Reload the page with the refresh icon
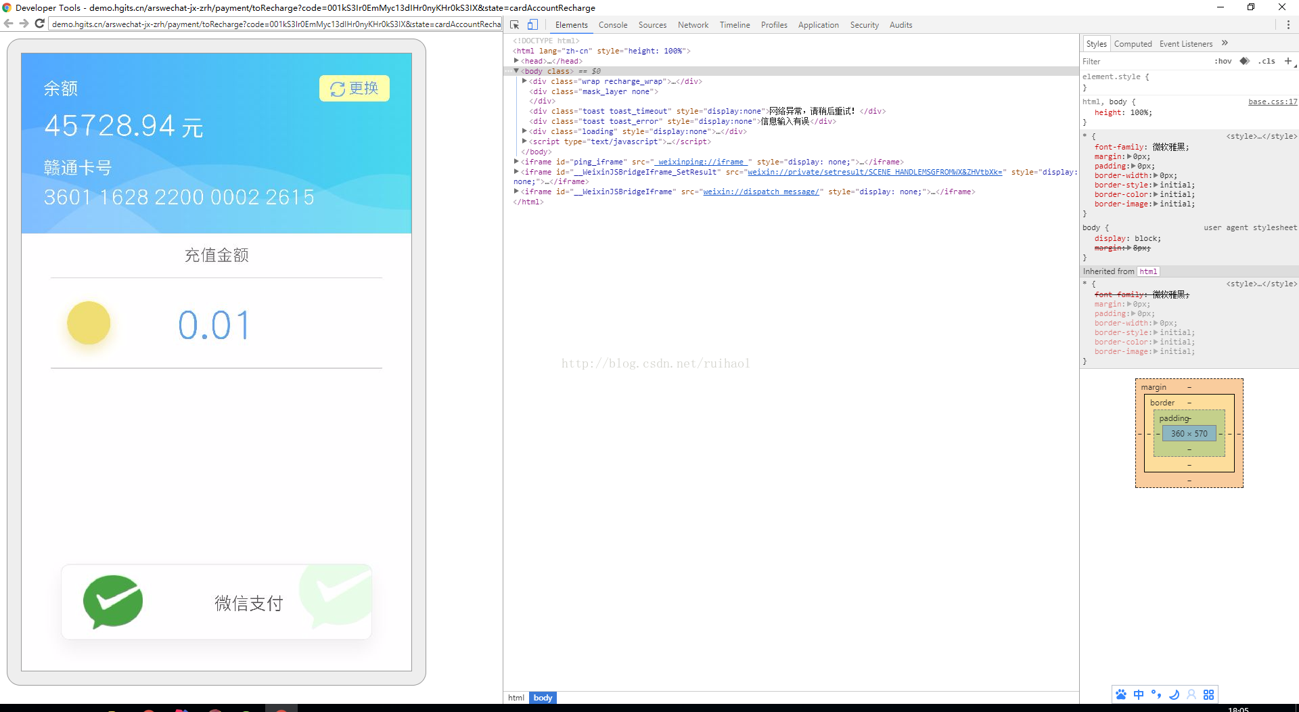This screenshot has height=712, width=1299. (40, 24)
